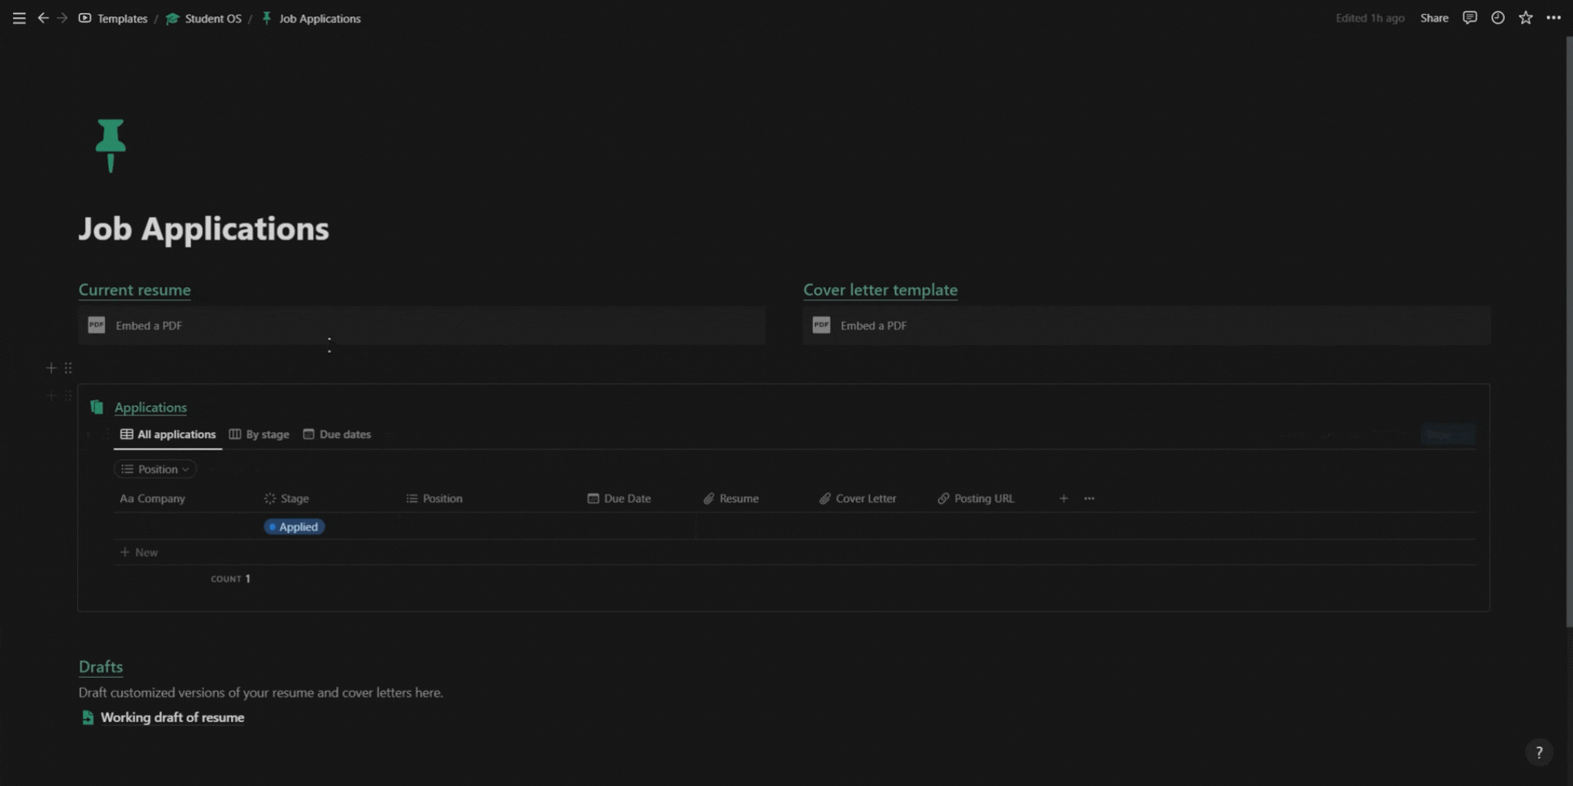
Task: Select the Applied stage tag
Action: (x=294, y=527)
